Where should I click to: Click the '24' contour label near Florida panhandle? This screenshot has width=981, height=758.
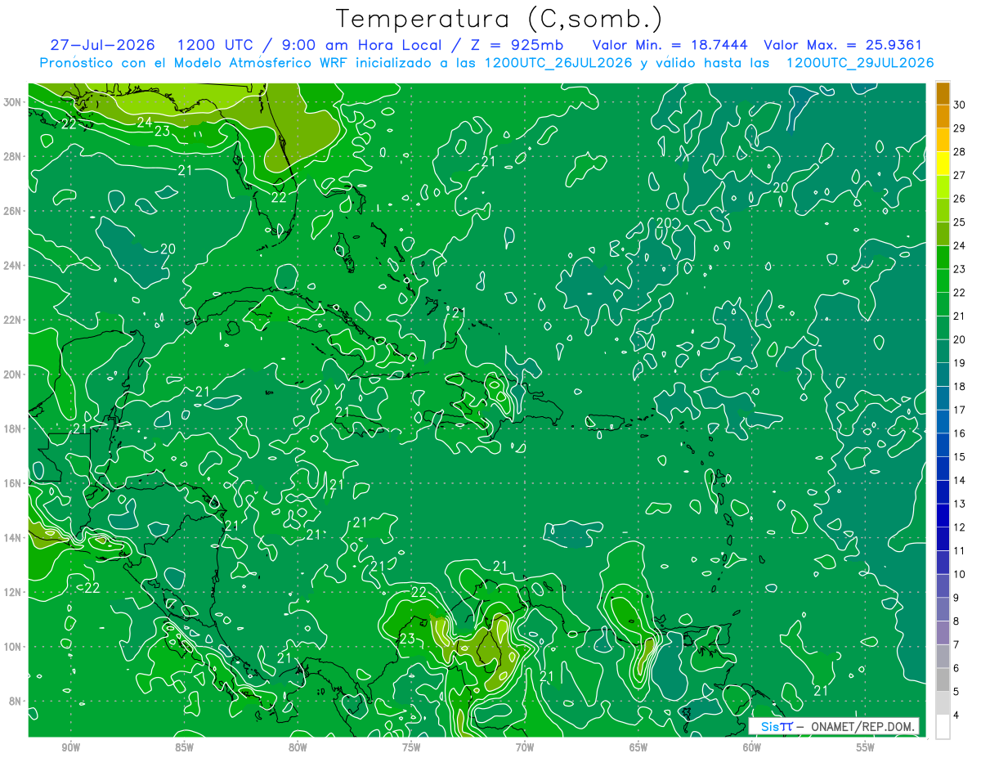(145, 123)
